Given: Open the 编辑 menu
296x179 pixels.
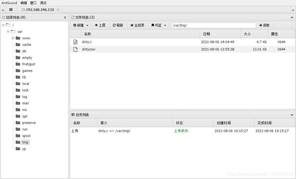Looking at the screenshot, I should pyautogui.click(x=24, y=3).
